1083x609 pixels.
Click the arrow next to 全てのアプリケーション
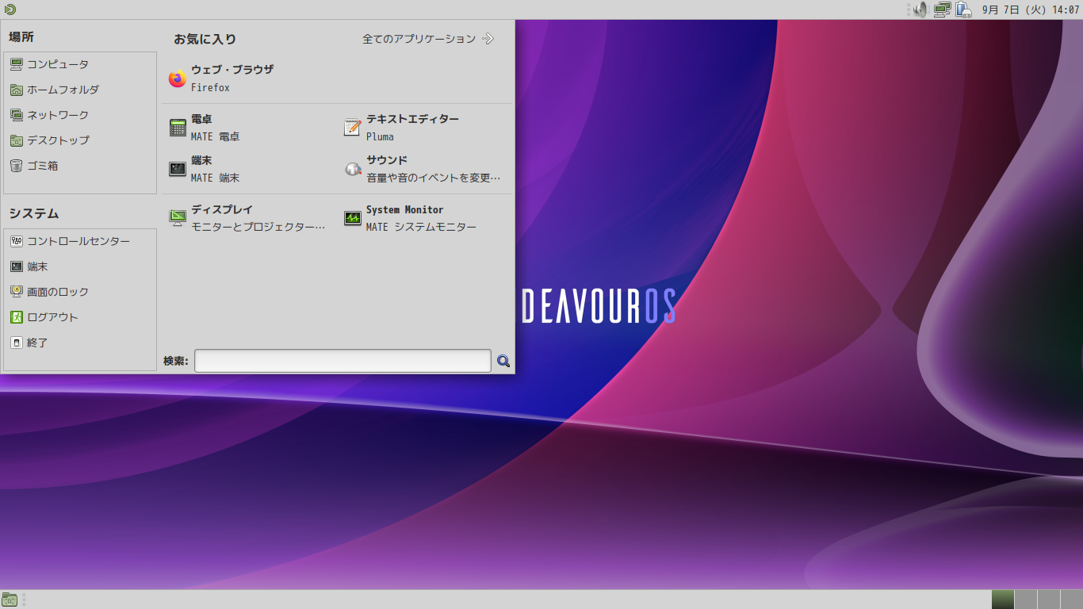tap(488, 39)
